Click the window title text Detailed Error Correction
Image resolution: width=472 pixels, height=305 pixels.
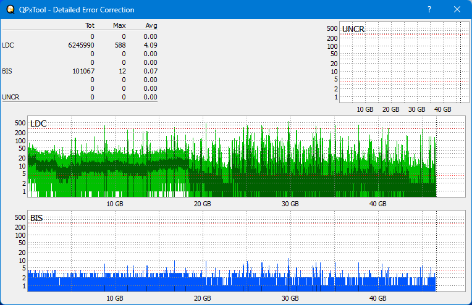94,10
